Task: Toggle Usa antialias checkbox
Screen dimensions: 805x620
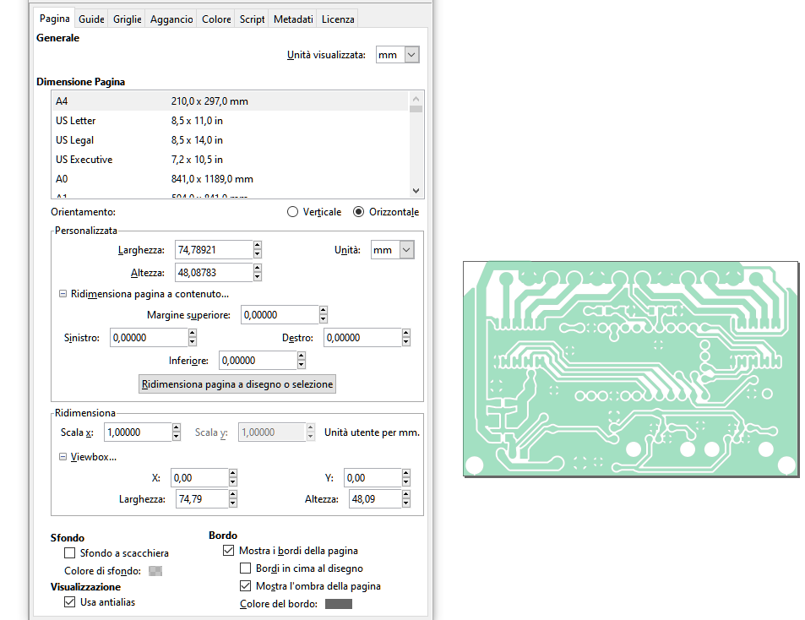Action: tap(70, 602)
